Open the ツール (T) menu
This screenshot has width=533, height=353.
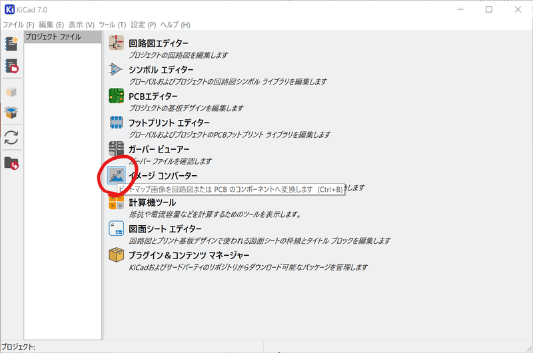[x=113, y=25]
